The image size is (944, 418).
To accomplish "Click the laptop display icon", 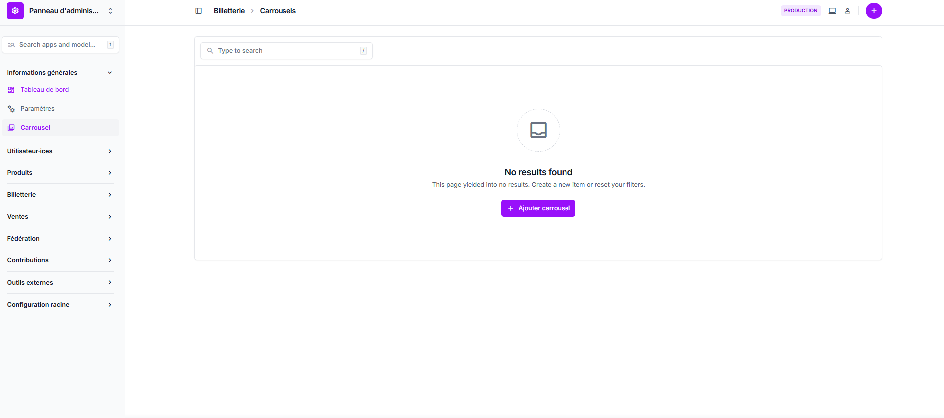I will point(832,11).
